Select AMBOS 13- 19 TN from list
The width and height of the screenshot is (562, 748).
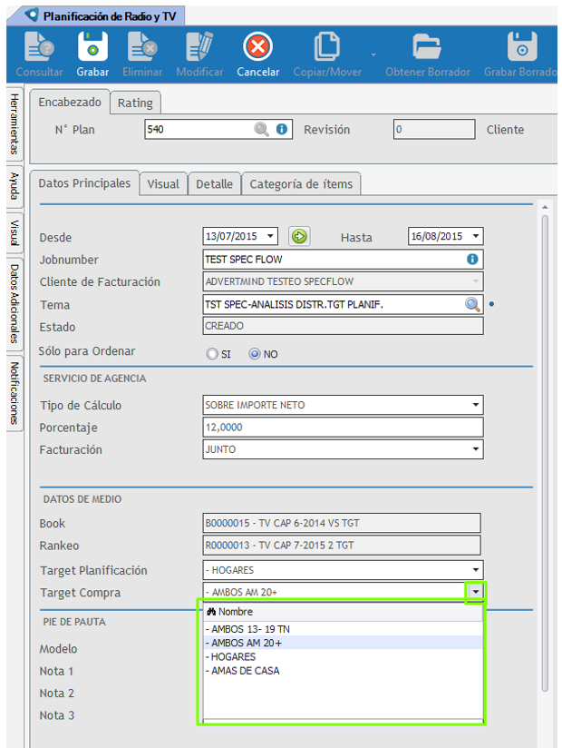click(343, 629)
